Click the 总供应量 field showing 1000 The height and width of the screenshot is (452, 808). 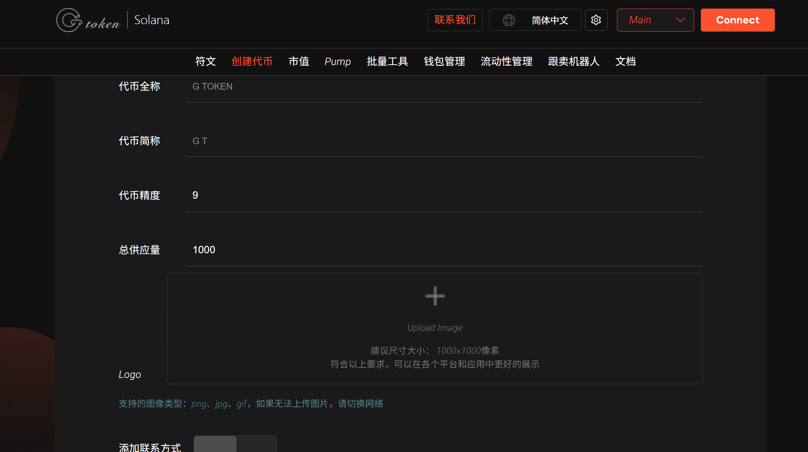point(444,250)
